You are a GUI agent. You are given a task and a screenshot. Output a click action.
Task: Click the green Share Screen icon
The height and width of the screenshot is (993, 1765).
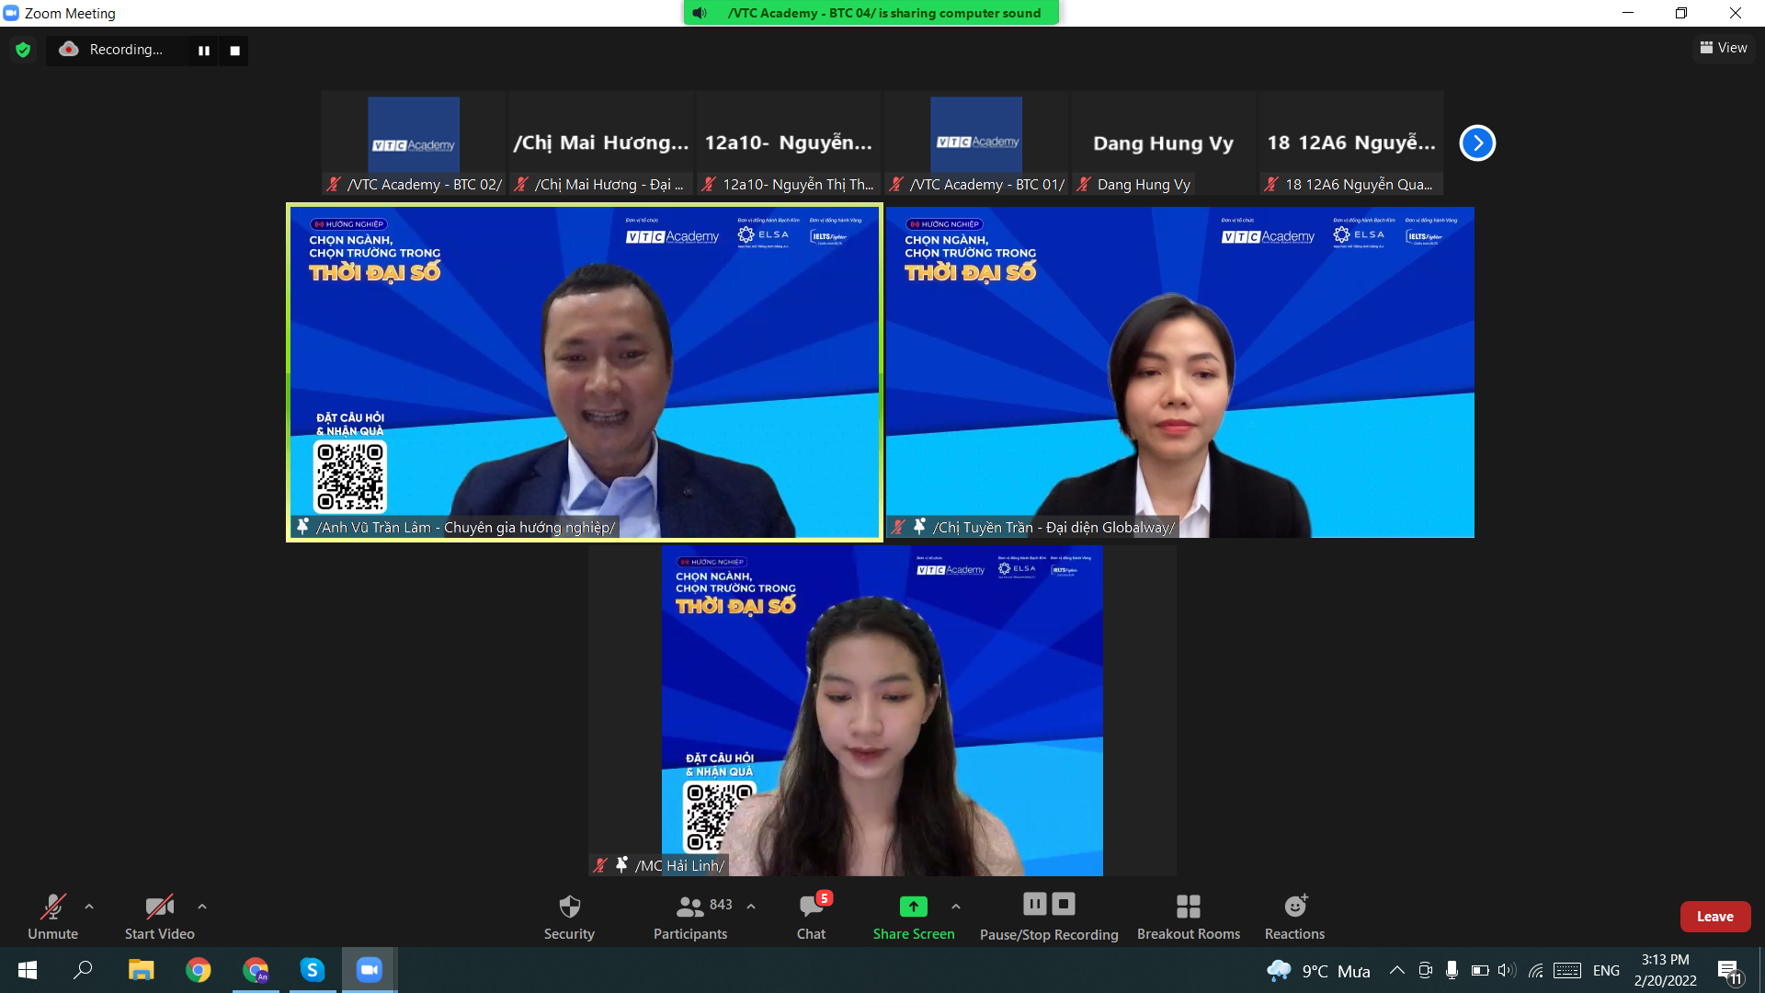913,907
